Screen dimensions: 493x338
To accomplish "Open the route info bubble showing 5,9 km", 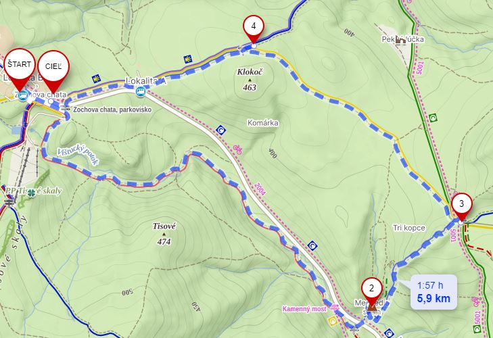I will tap(433, 292).
